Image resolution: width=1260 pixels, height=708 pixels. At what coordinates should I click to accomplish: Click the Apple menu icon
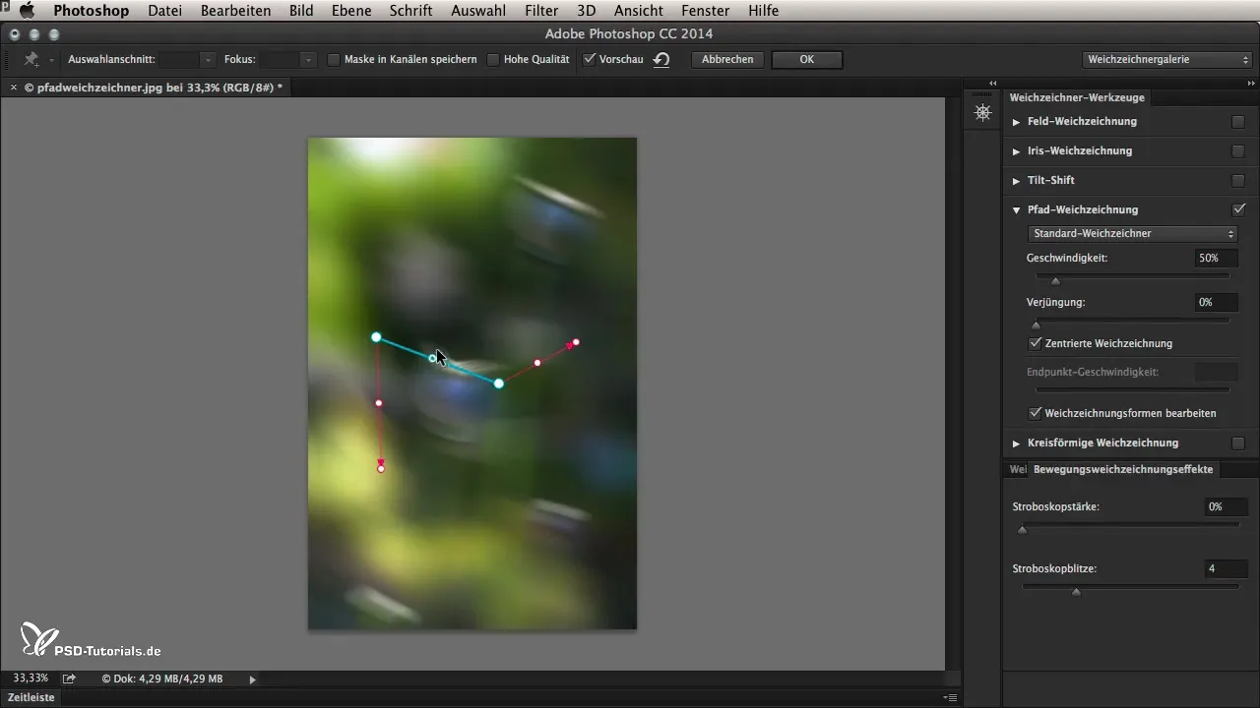pyautogui.click(x=27, y=11)
